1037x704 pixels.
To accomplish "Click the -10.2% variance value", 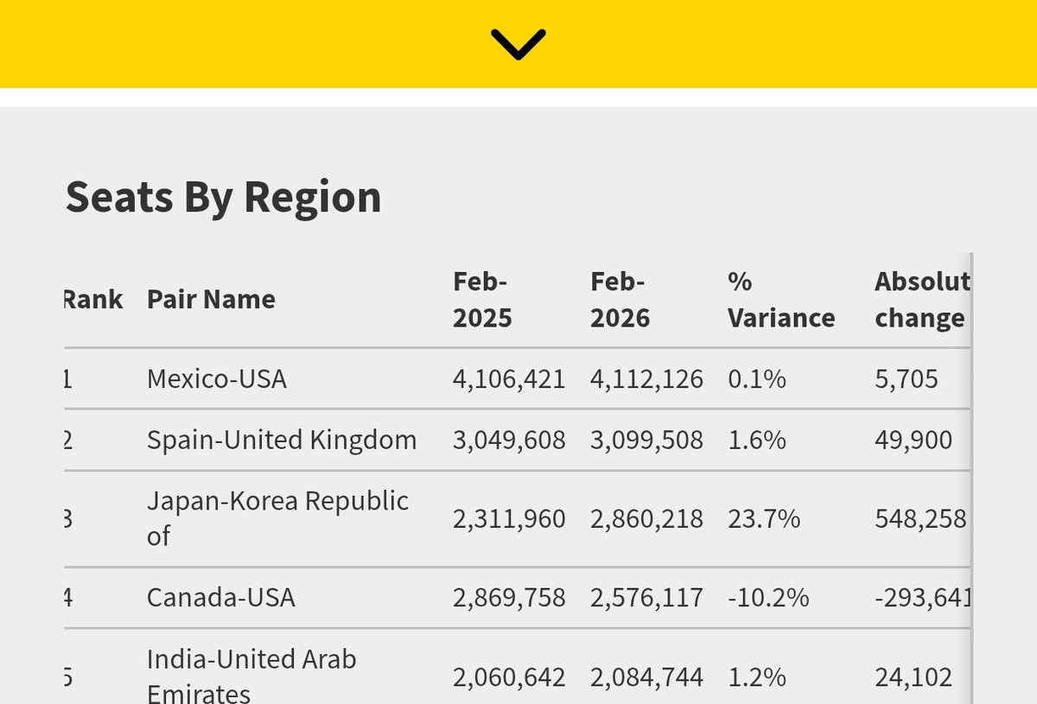I will click(x=768, y=598).
